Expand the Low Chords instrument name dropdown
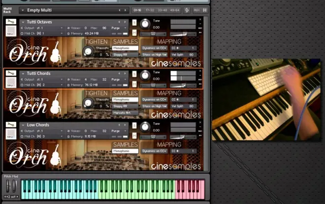325x204 pixels. click(x=23, y=125)
